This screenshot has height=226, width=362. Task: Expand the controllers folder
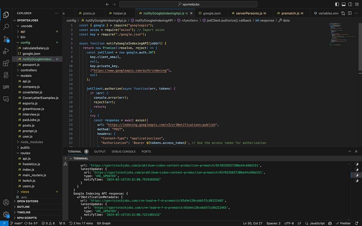(x=29, y=70)
